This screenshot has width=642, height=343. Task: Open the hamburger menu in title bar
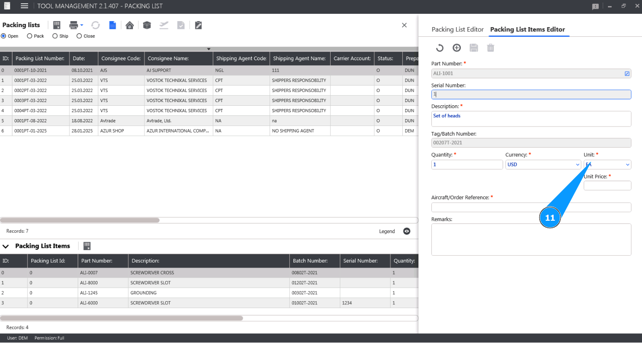click(24, 6)
